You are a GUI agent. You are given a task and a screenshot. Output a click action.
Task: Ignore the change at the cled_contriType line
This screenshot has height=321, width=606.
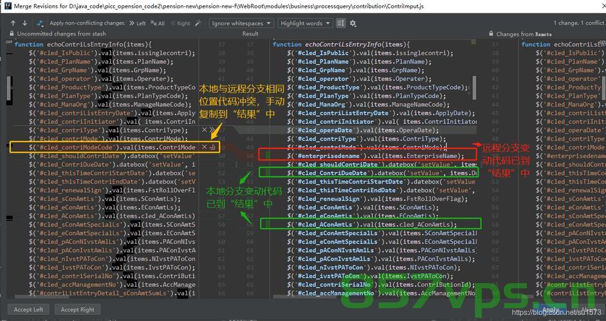pos(204,130)
